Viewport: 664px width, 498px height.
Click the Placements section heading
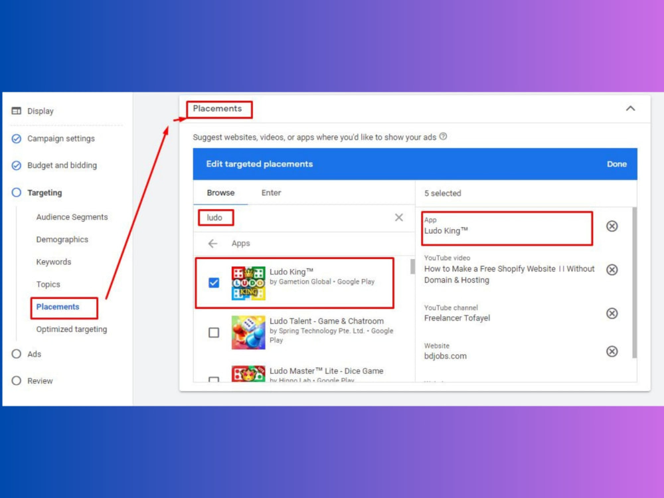(217, 108)
